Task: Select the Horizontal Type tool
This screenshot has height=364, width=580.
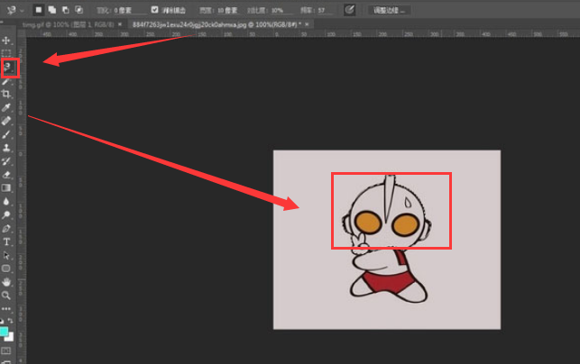Action: tap(6, 241)
